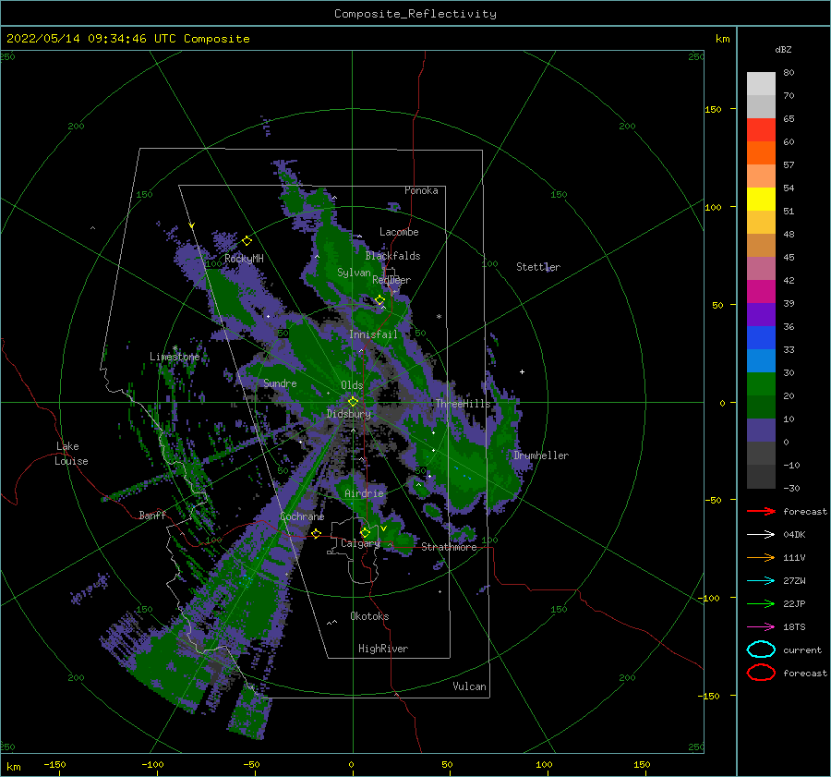Click the magenta 18TS arrow icon
The image size is (831, 777).
[761, 627]
